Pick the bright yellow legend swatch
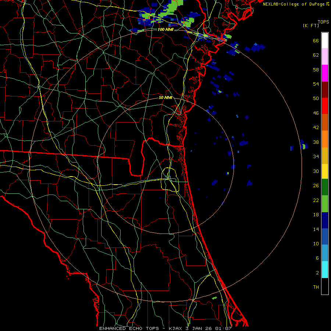This screenshot has width=331, height=331. tap(325, 171)
